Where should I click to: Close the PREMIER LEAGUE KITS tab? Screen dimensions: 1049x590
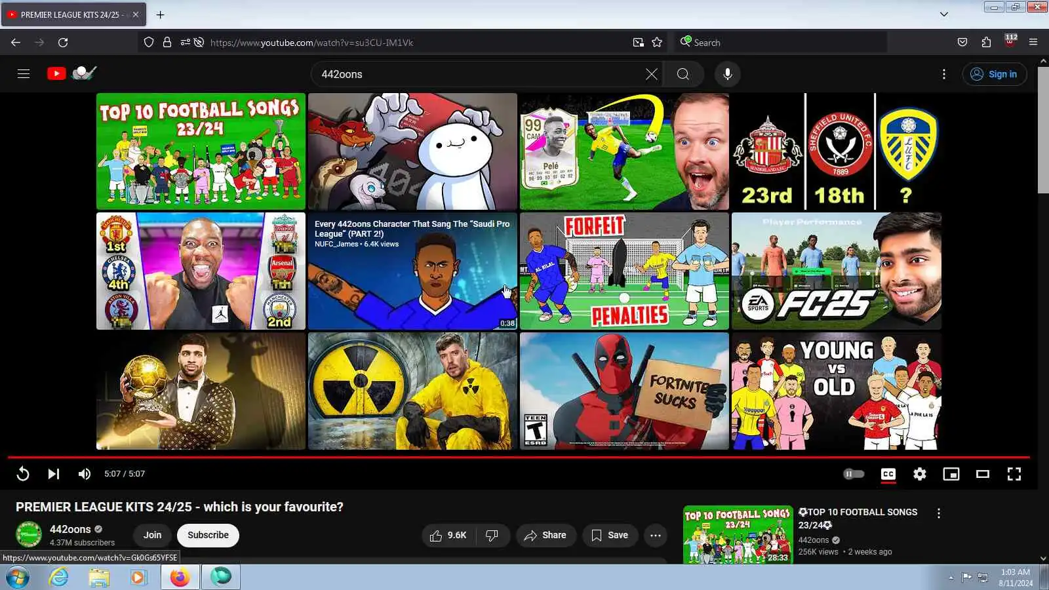click(x=135, y=14)
